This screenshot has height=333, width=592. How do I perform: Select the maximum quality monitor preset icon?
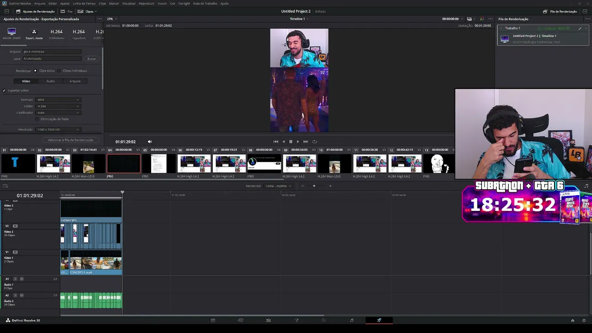pos(12,32)
